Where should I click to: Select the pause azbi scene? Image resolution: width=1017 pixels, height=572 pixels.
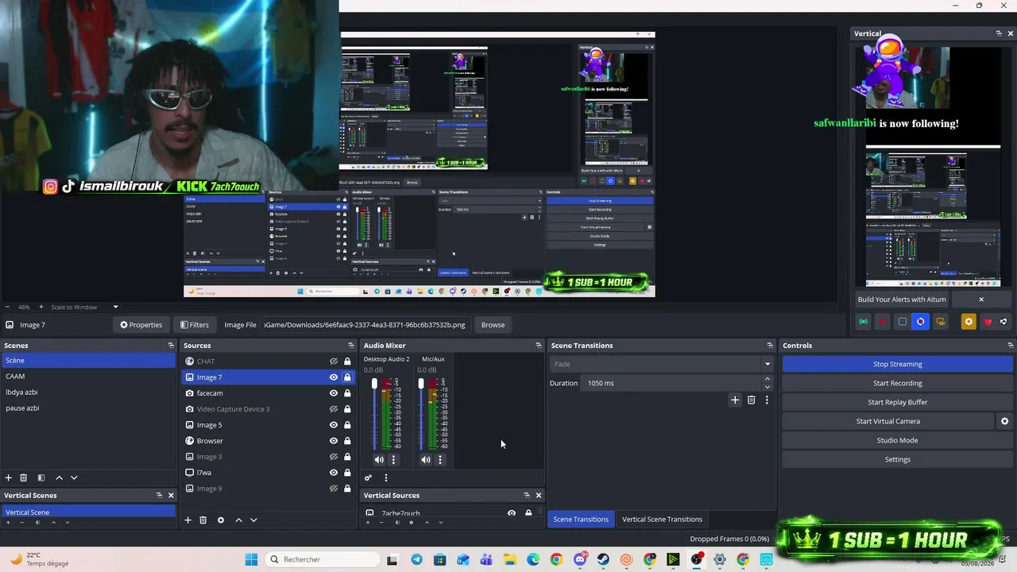(x=88, y=408)
